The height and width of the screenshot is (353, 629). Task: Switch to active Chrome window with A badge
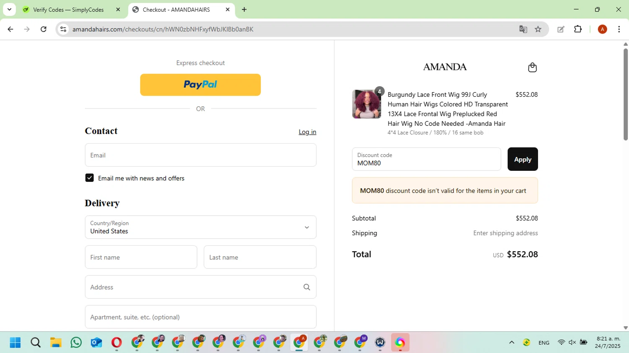click(x=299, y=343)
